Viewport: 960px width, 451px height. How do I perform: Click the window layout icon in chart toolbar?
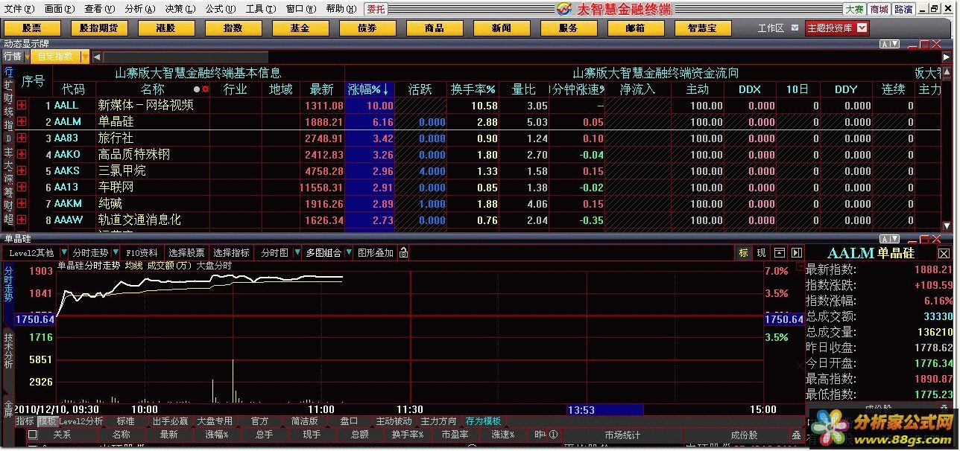coord(780,253)
